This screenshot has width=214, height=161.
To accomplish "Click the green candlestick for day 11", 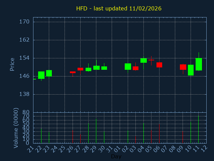I will [199, 64].
